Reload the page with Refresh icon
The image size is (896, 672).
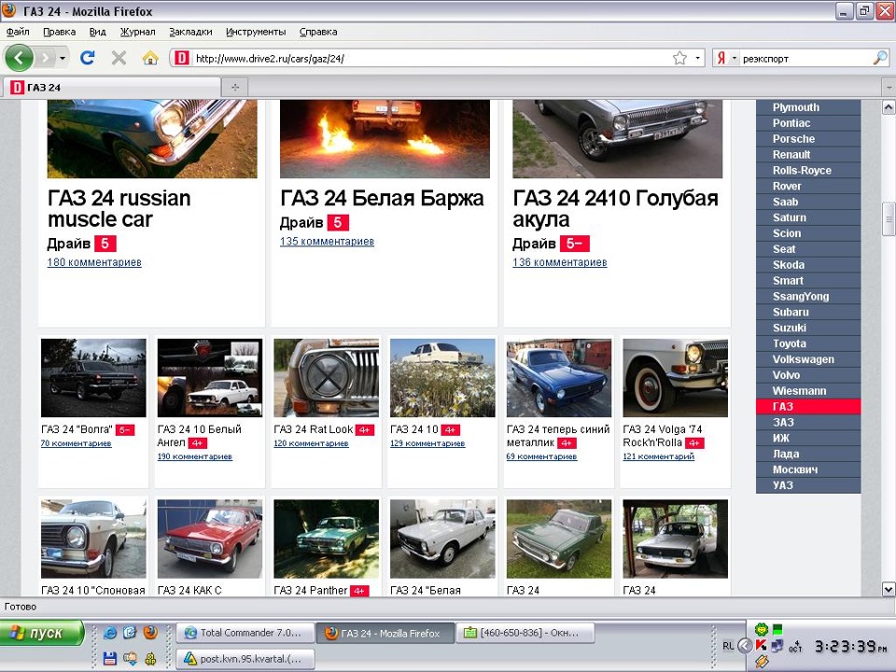click(x=88, y=58)
